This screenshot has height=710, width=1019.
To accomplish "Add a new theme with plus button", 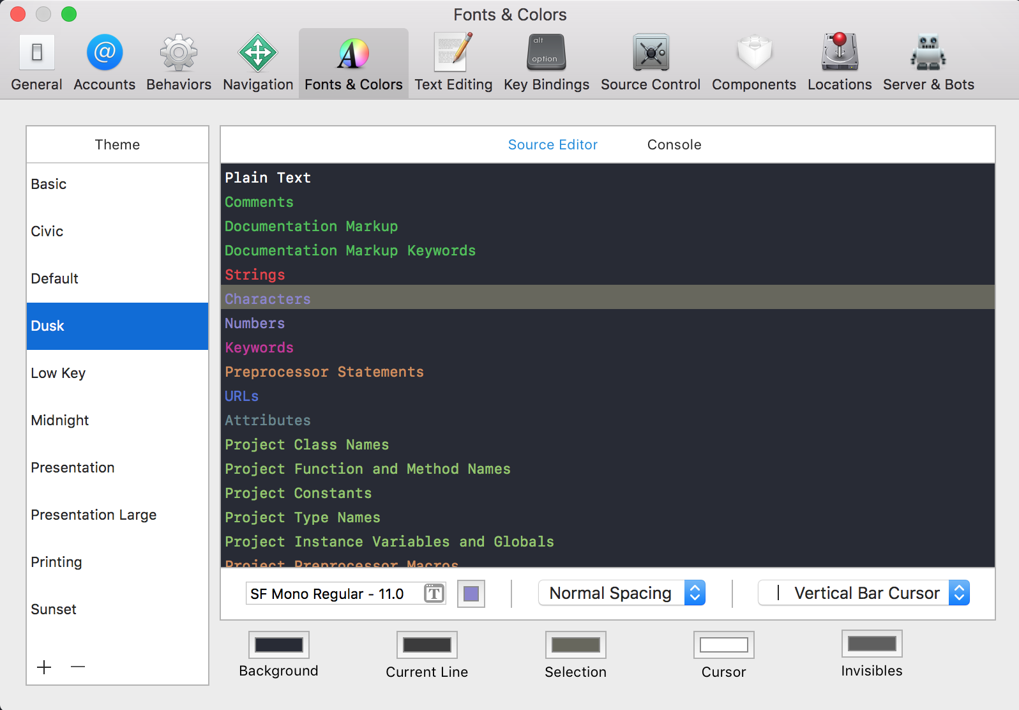I will coord(44,667).
